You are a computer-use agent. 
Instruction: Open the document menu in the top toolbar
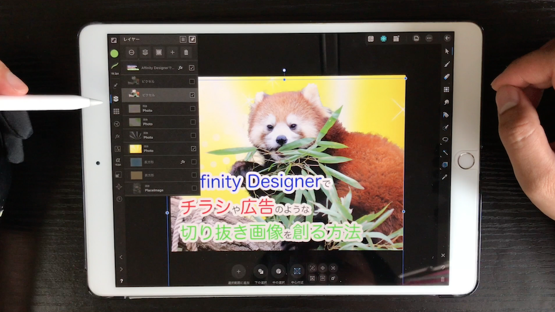point(416,38)
